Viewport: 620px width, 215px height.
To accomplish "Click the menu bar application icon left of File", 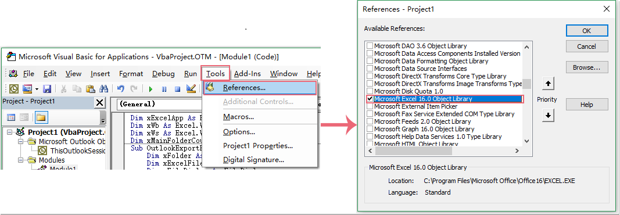I will point(13,74).
